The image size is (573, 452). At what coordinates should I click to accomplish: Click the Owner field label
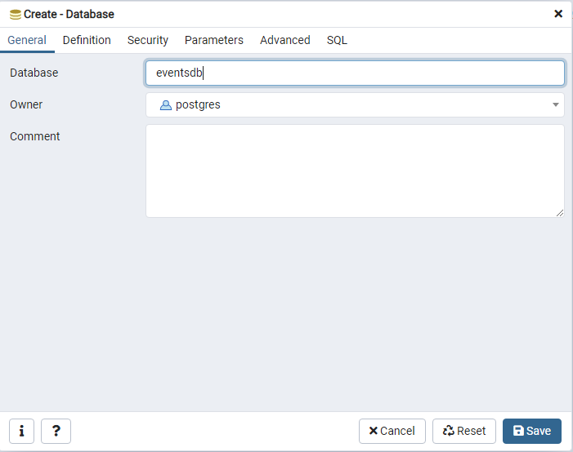26,105
